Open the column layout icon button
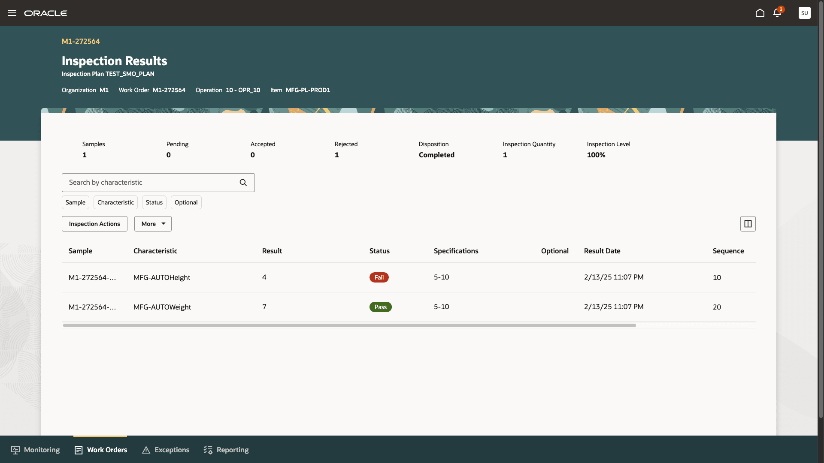Screen dimensions: 824x463 (x=748, y=224)
